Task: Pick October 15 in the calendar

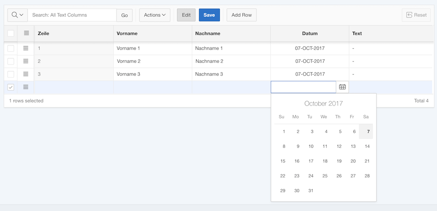Action: tap(281, 161)
